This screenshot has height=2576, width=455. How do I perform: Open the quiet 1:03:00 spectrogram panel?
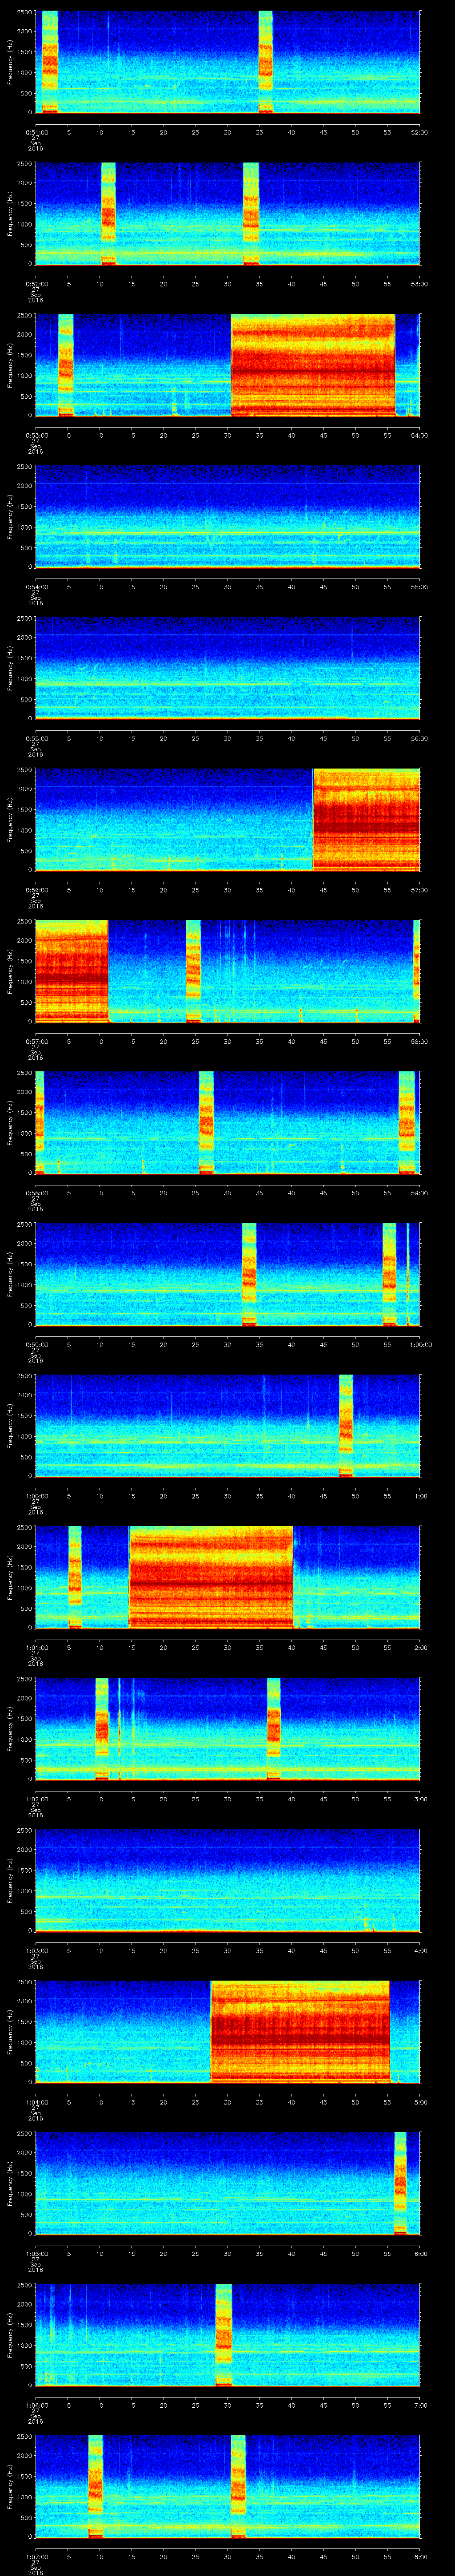coord(227,1879)
